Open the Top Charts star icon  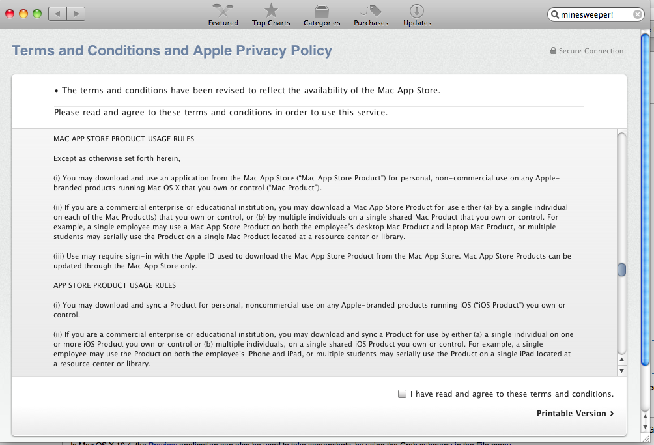(x=271, y=10)
